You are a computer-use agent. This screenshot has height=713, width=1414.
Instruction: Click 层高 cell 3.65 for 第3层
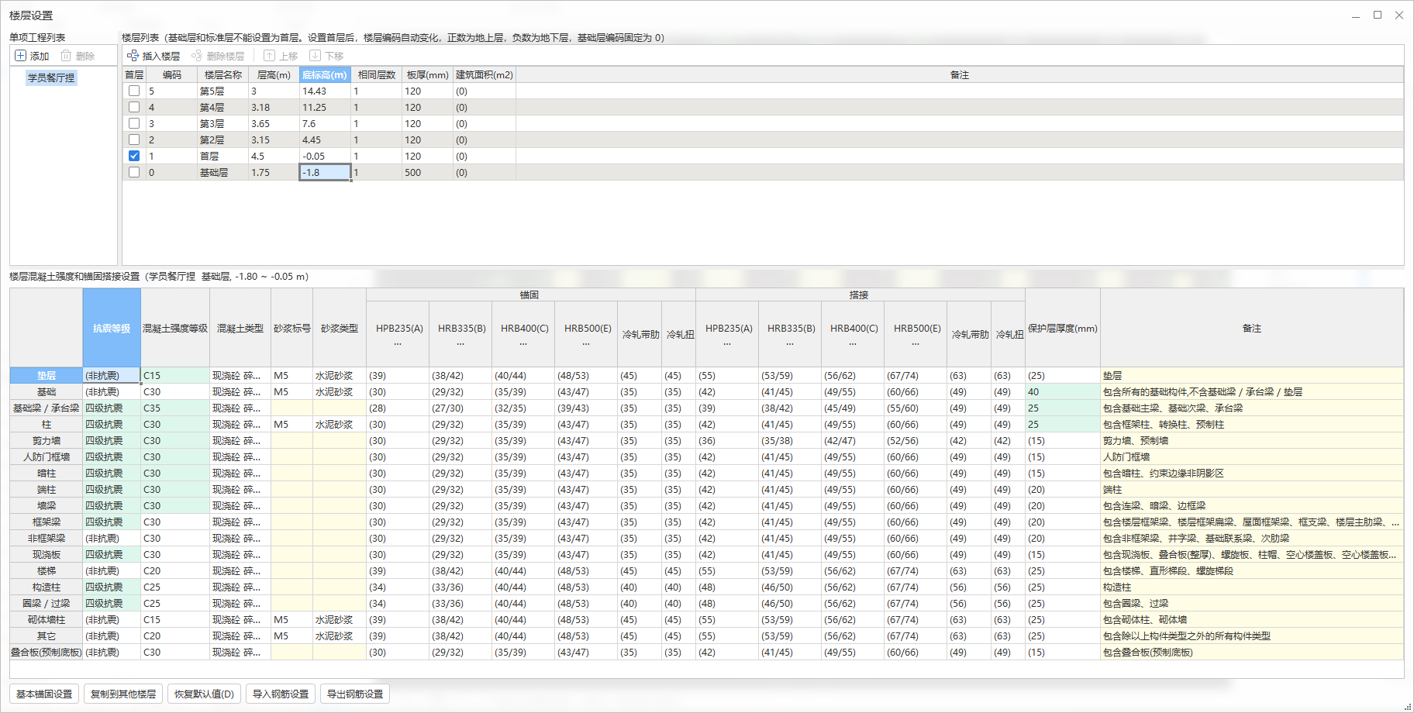pos(274,123)
